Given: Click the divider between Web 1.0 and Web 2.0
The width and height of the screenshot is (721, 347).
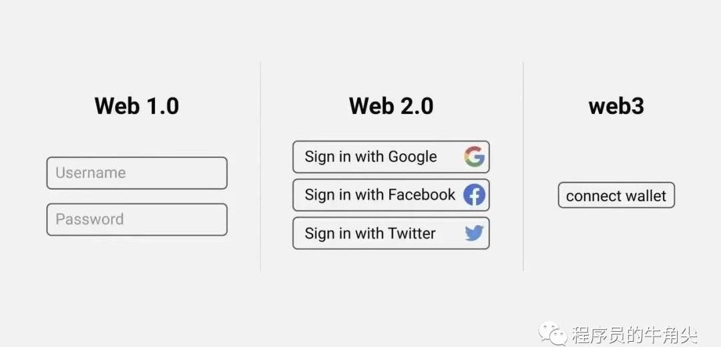Looking at the screenshot, I should point(260,167).
